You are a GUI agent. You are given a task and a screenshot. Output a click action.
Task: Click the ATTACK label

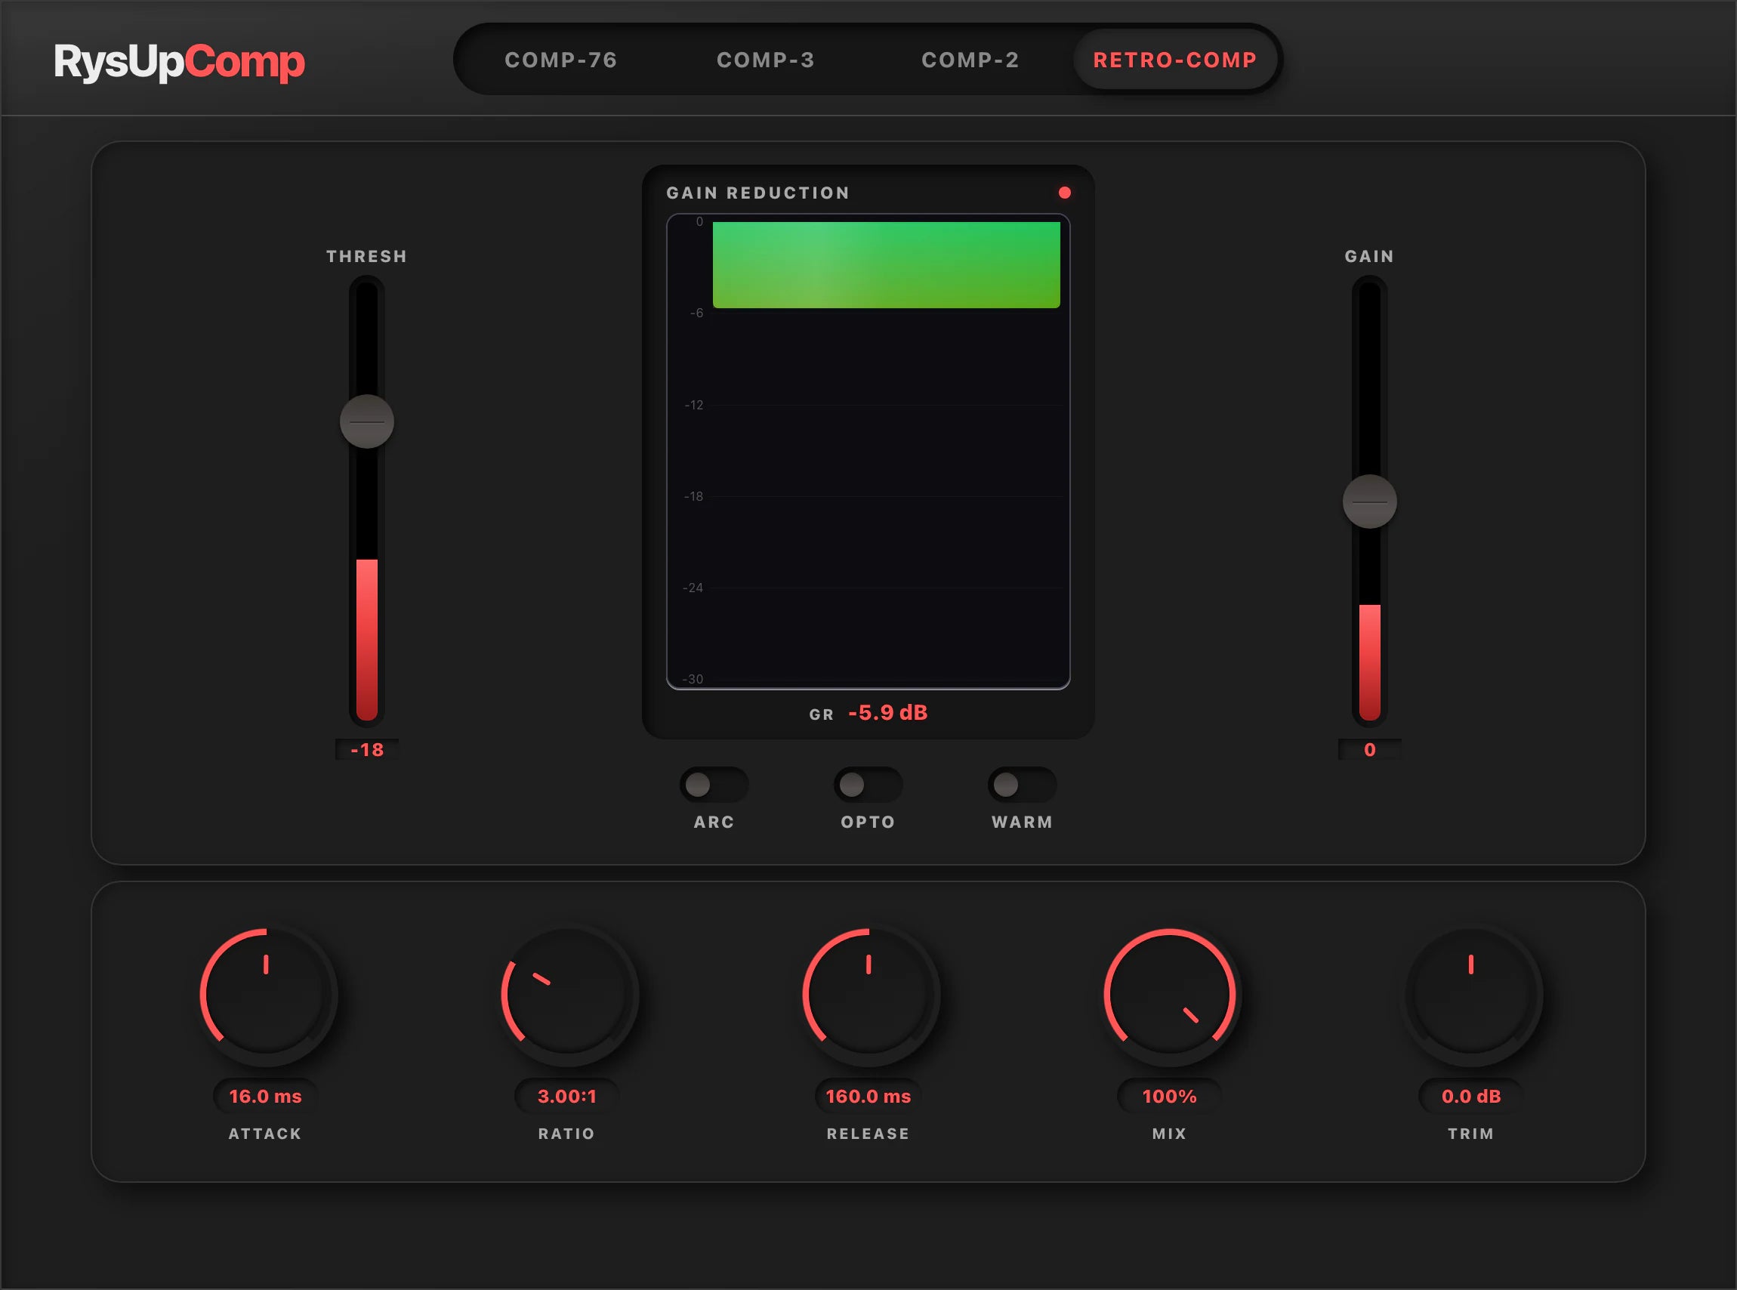(x=265, y=1133)
